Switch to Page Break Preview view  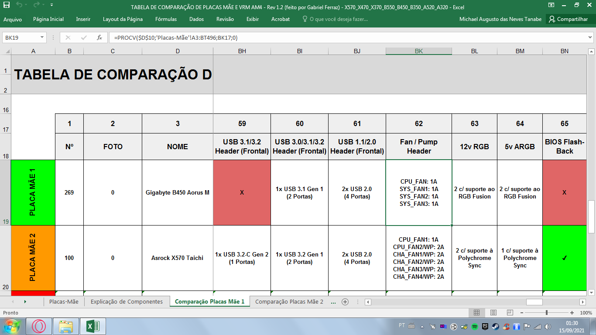[x=509, y=313]
